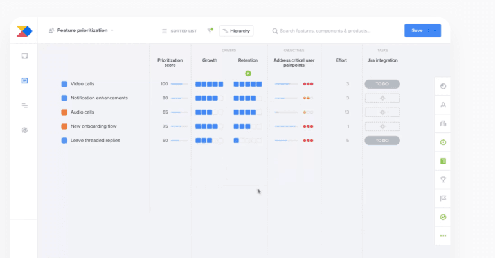Switch to Hierarchy view

coord(237,31)
